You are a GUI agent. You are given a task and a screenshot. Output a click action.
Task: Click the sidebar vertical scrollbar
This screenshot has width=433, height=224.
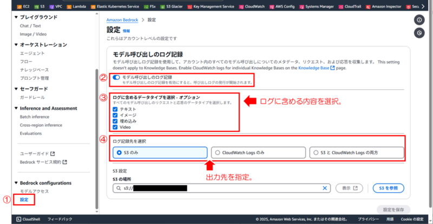pyautogui.click(x=97, y=139)
